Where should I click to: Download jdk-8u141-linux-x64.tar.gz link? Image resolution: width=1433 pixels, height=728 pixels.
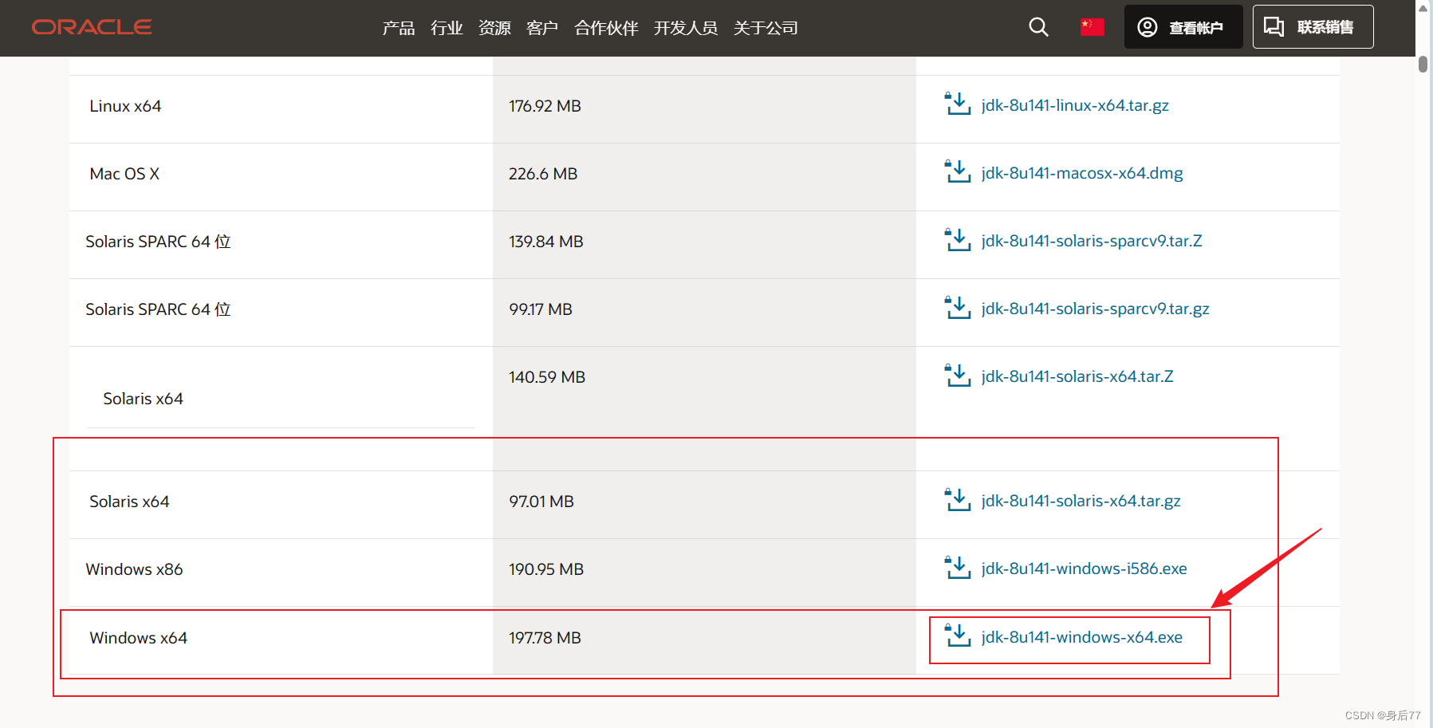point(1075,105)
